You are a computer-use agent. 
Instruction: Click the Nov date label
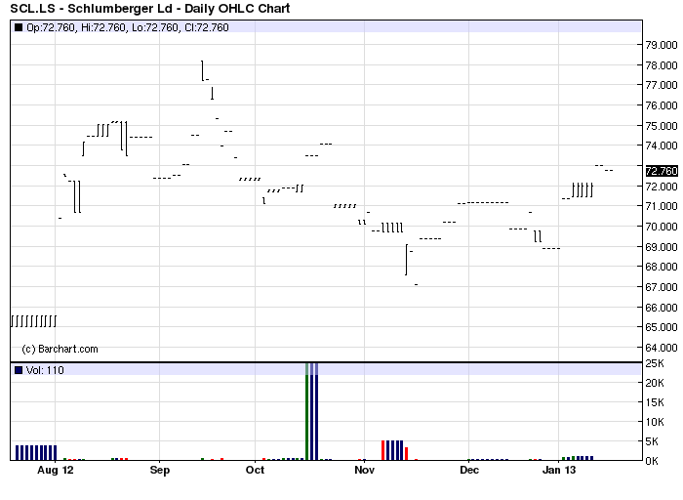point(364,470)
